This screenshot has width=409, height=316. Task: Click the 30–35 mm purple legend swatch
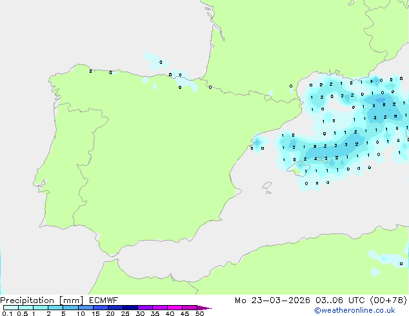pos(145,308)
